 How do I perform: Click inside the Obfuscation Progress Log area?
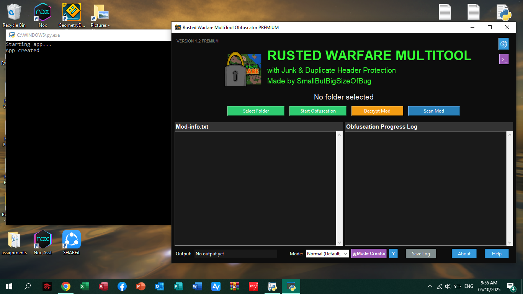click(426, 188)
